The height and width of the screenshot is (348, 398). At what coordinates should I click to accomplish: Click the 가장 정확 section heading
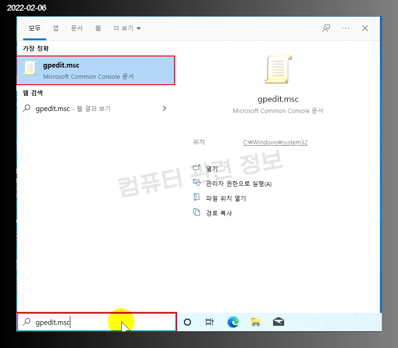tap(36, 48)
